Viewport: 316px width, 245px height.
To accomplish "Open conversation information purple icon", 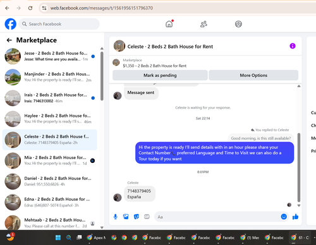I will click(x=293, y=46).
